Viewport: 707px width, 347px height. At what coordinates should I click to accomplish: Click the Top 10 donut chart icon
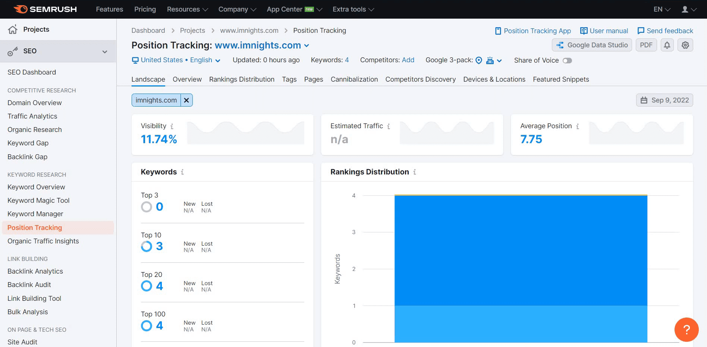147,246
